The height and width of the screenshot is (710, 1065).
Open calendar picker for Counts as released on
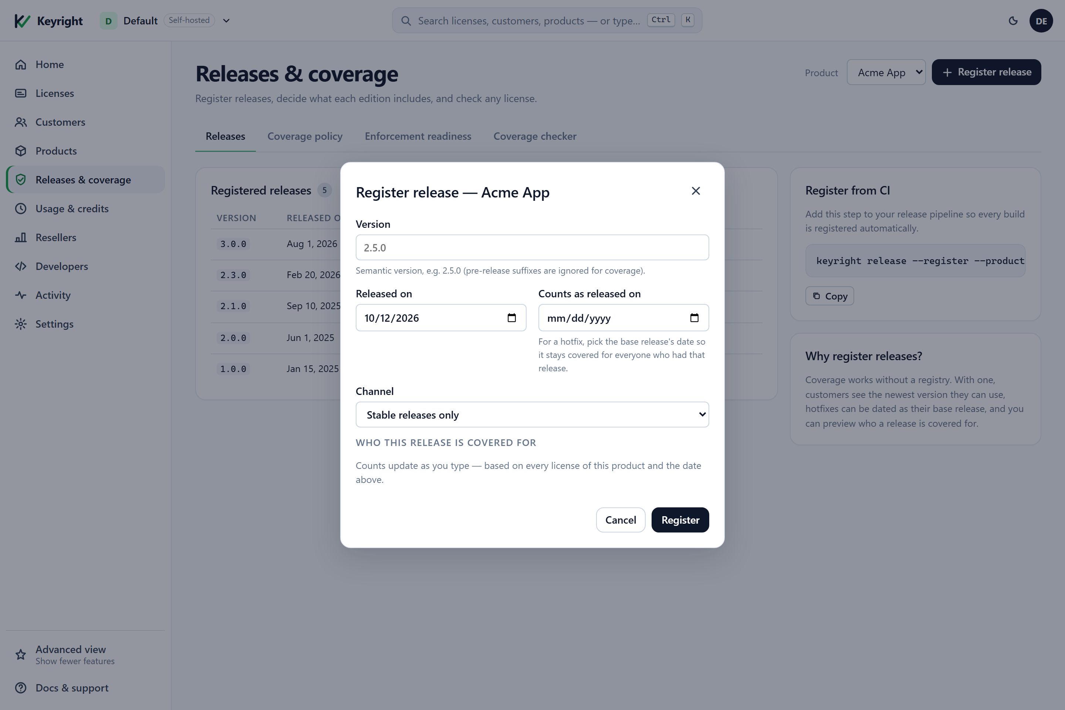click(x=694, y=318)
